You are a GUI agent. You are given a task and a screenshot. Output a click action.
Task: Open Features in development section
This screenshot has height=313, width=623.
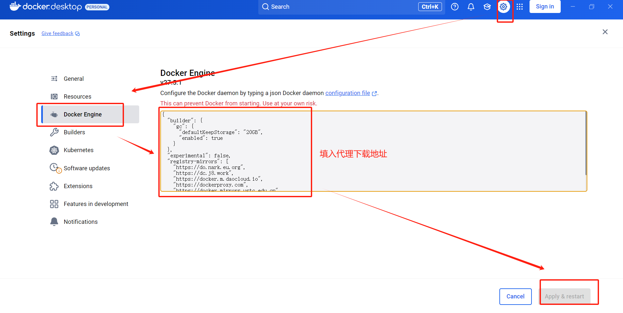(x=90, y=204)
